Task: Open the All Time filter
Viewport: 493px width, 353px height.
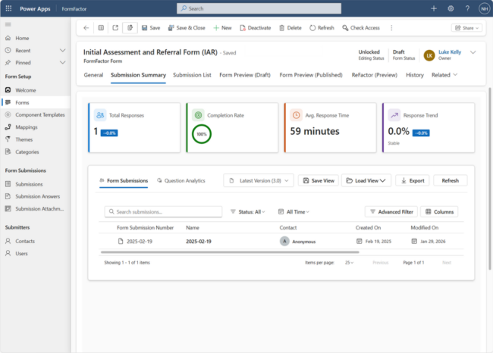Action: point(294,212)
